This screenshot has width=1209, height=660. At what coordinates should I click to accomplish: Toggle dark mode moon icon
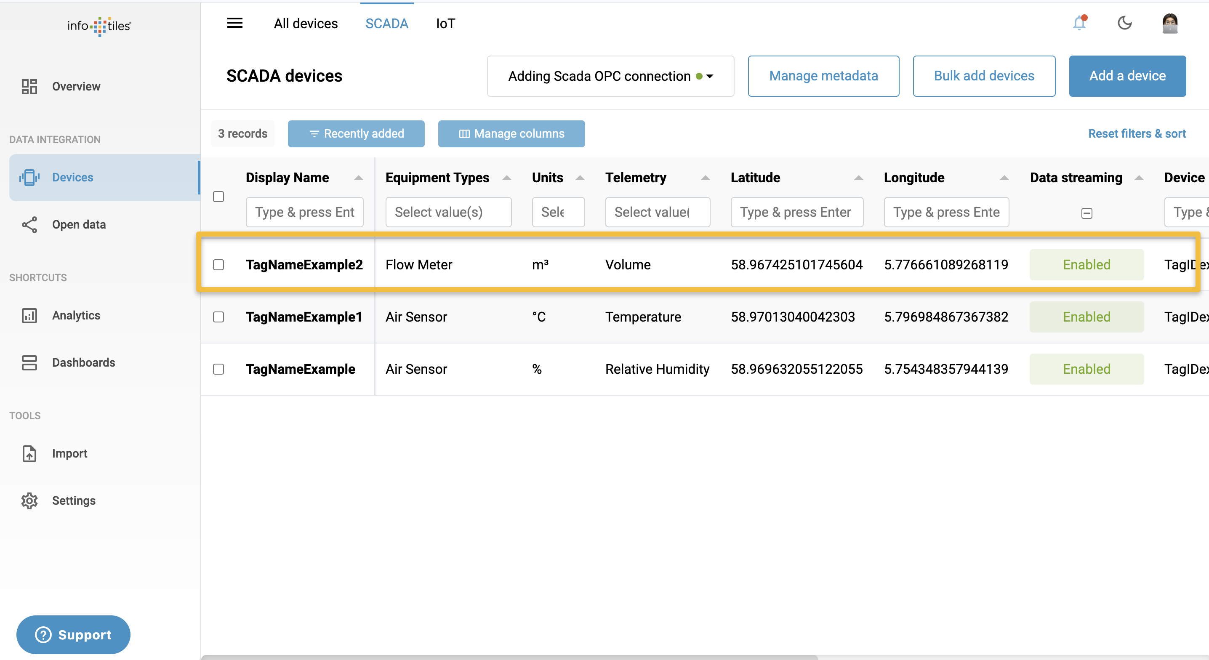coord(1124,23)
